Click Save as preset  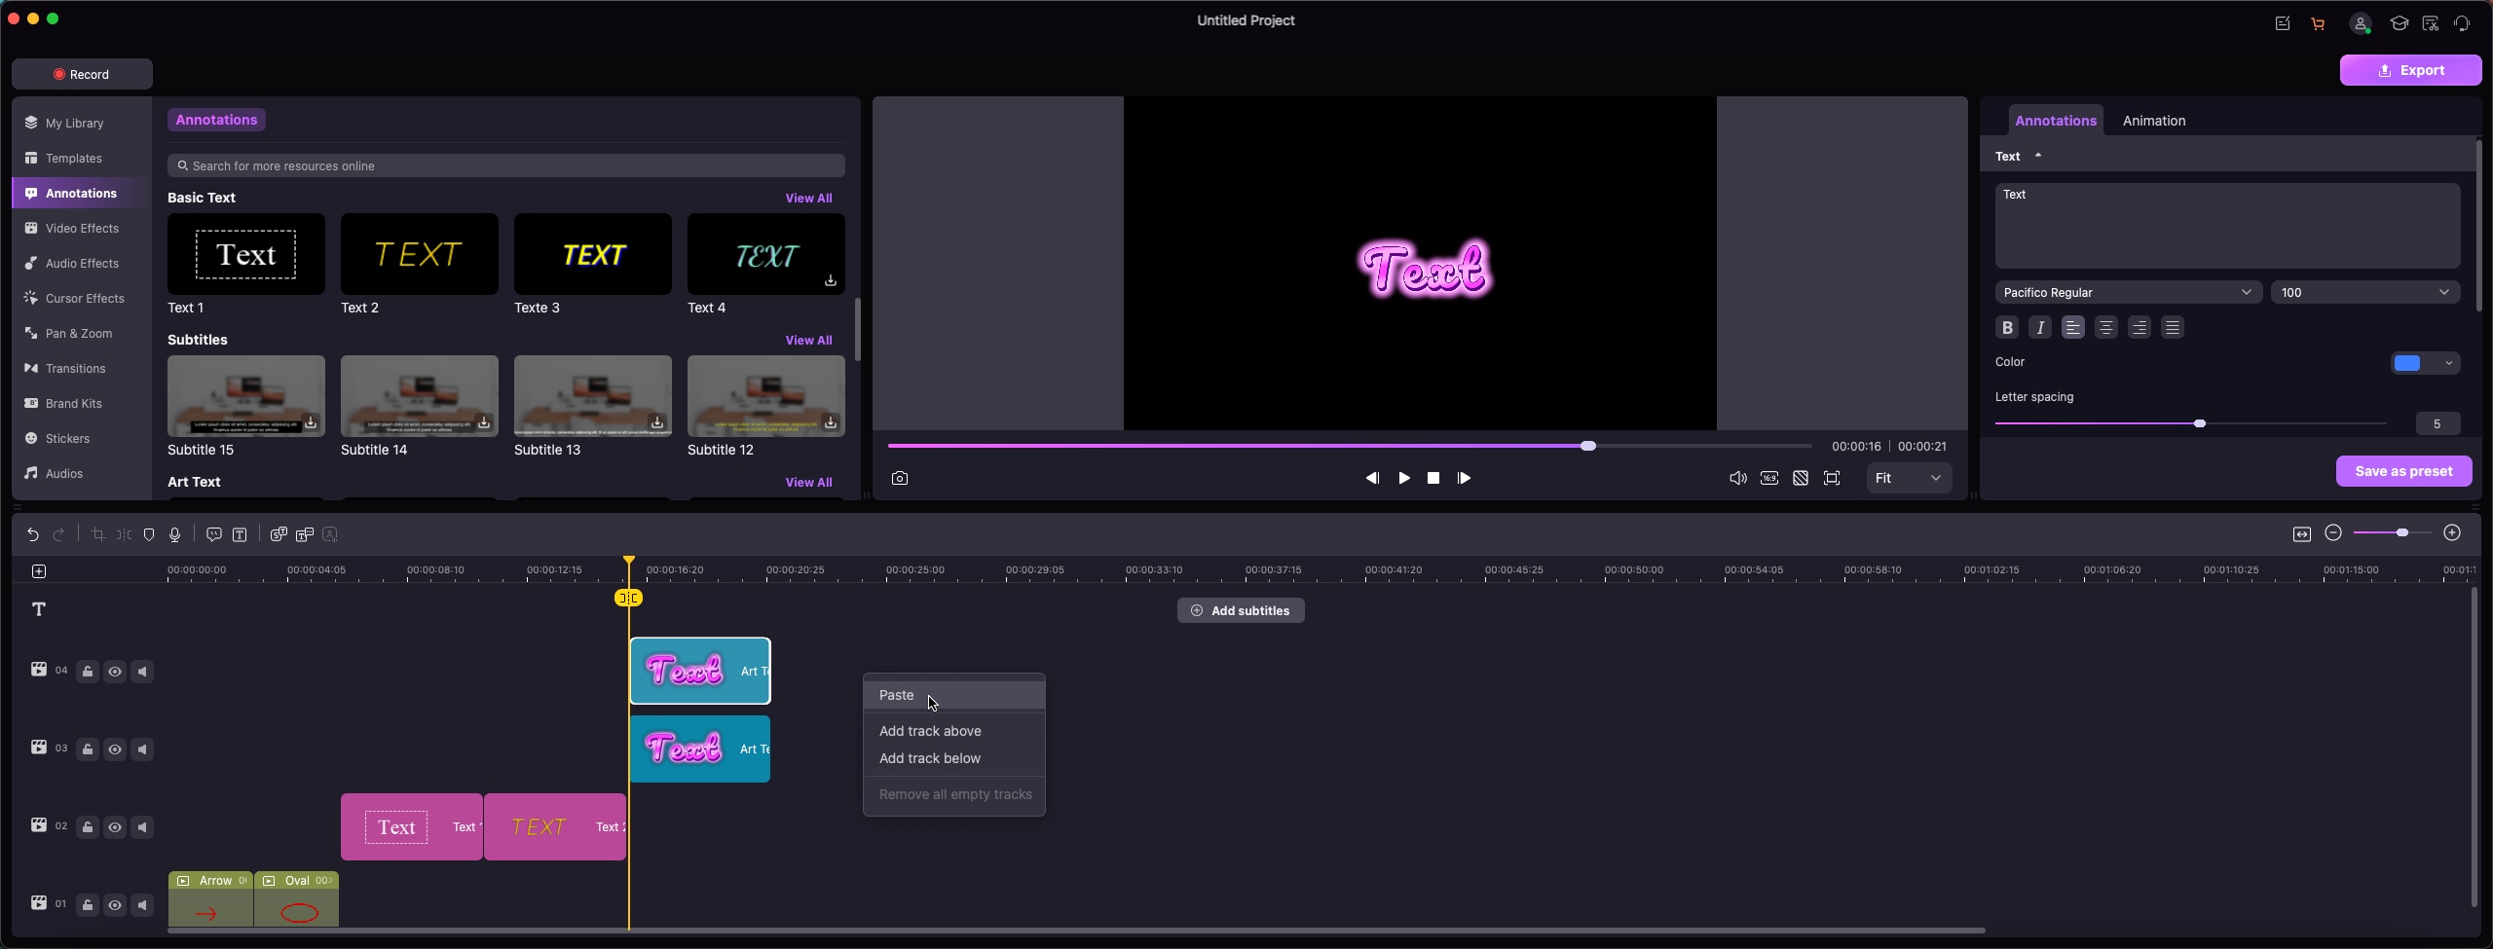tap(2403, 471)
